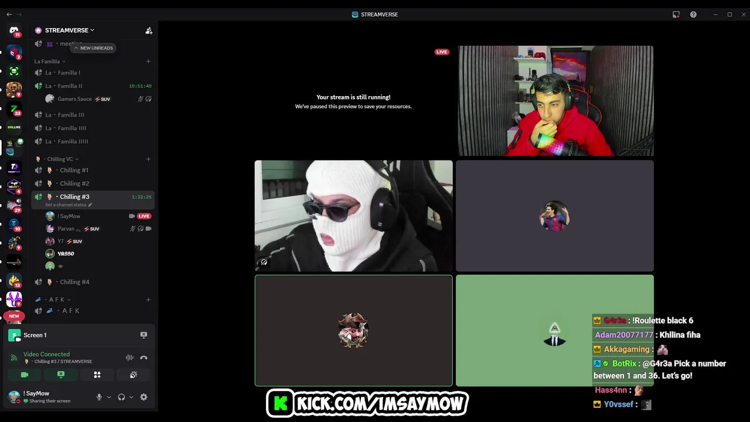Image resolution: width=750 pixels, height=422 pixels.
Task: Focus the football player avatar tile
Action: [554, 216]
